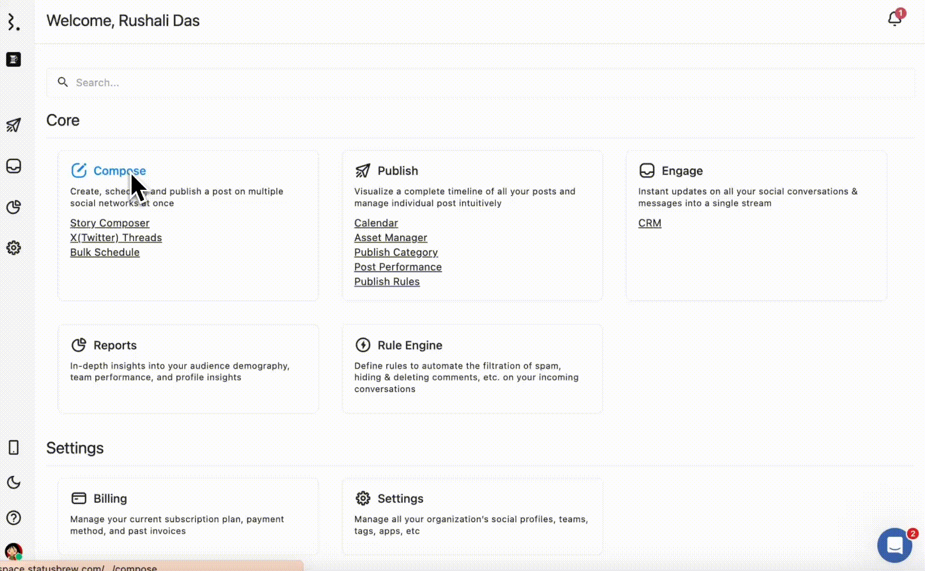Open the Billing card under Settings
The width and height of the screenshot is (925, 571).
click(188, 515)
